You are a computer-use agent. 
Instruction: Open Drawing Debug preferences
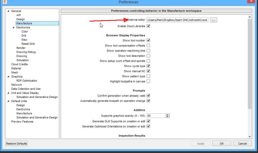pos(26,52)
